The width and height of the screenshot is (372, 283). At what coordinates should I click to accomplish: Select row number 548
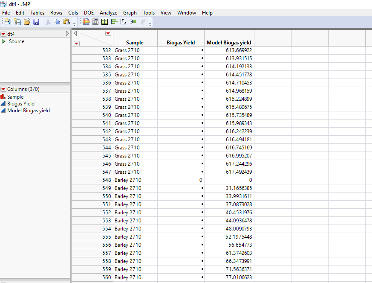[x=107, y=180]
